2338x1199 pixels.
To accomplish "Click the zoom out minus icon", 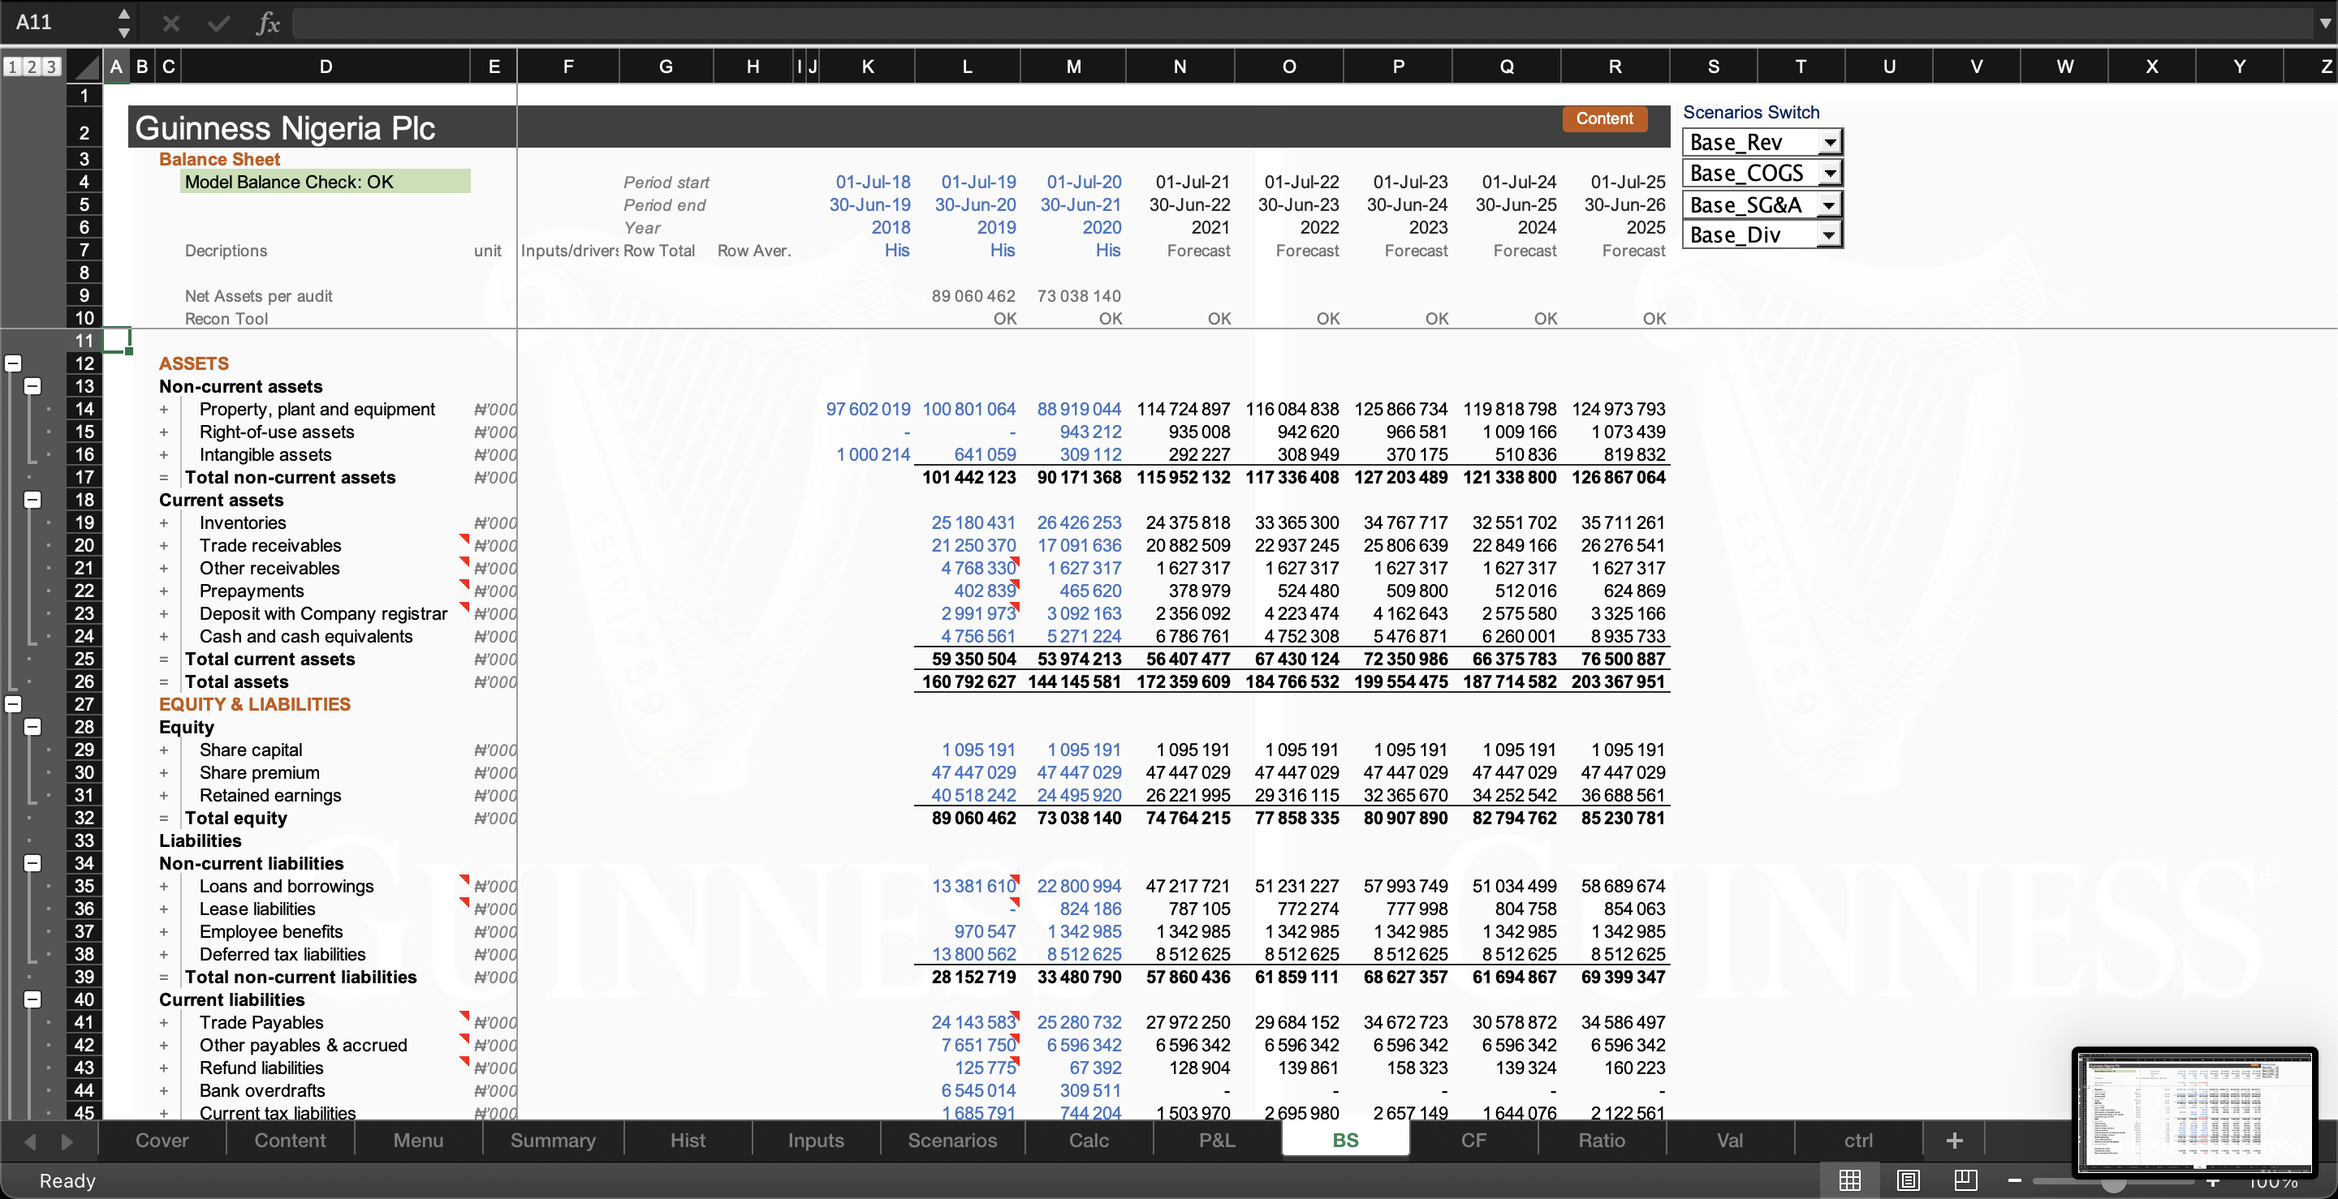I will click(2015, 1180).
